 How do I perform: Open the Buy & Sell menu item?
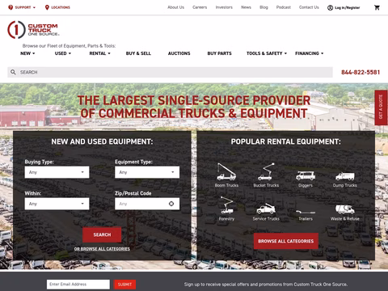(138, 53)
